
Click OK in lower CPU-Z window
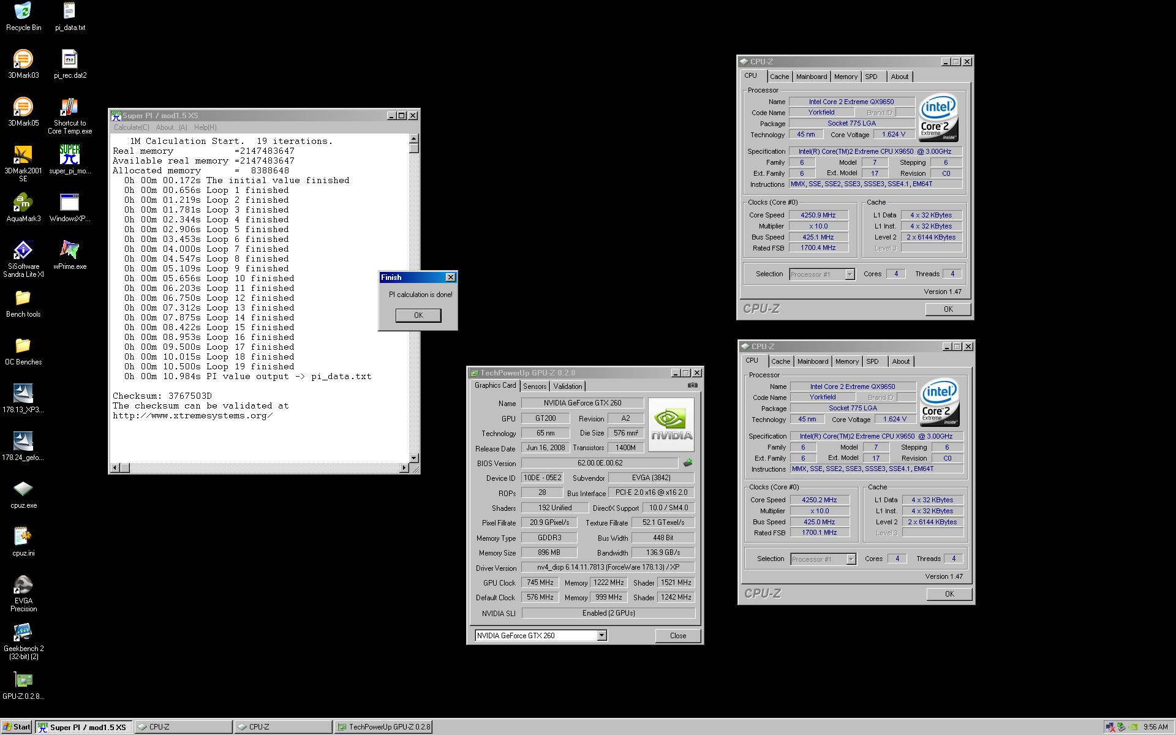point(949,594)
